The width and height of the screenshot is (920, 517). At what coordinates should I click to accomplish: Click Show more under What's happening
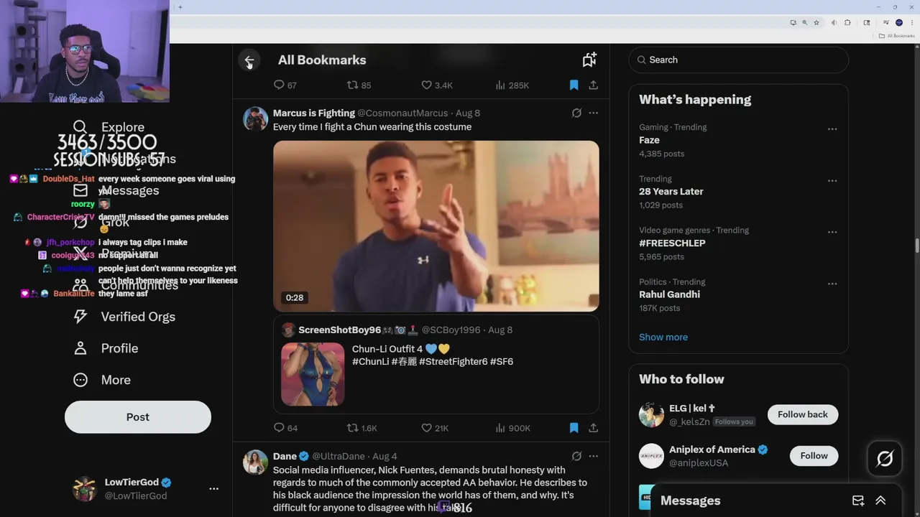tap(663, 337)
